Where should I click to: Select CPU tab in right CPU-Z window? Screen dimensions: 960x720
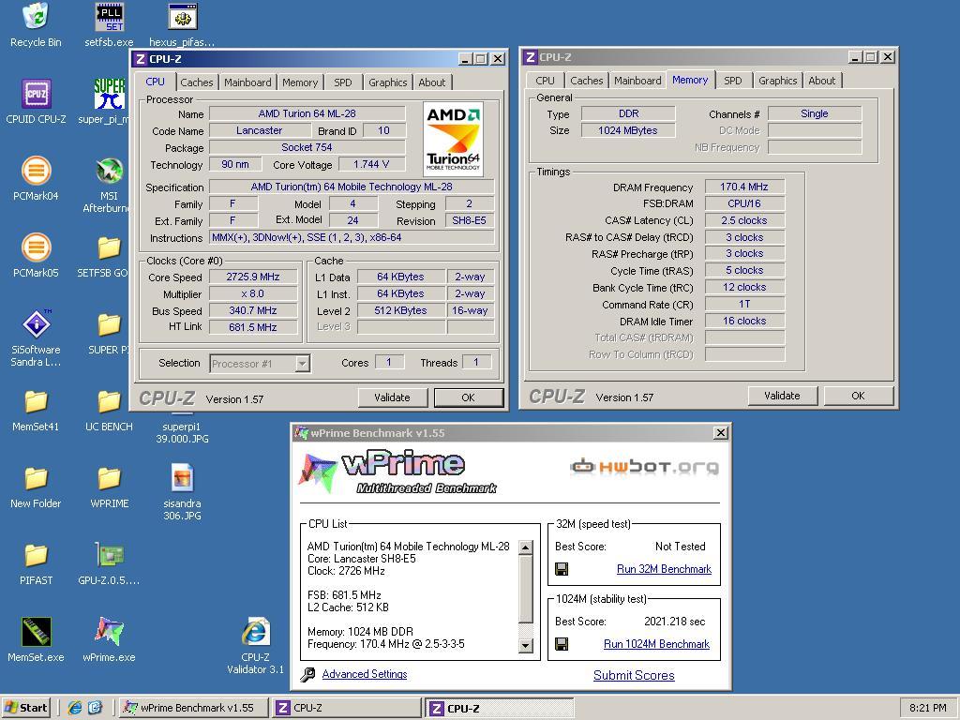(x=545, y=81)
